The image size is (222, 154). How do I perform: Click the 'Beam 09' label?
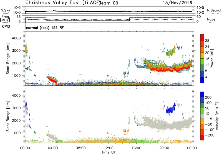tap(109, 3)
